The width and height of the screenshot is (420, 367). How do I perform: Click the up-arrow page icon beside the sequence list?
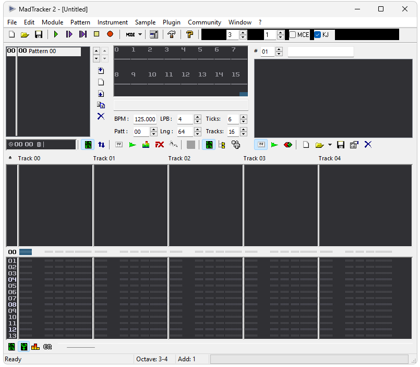(x=101, y=71)
